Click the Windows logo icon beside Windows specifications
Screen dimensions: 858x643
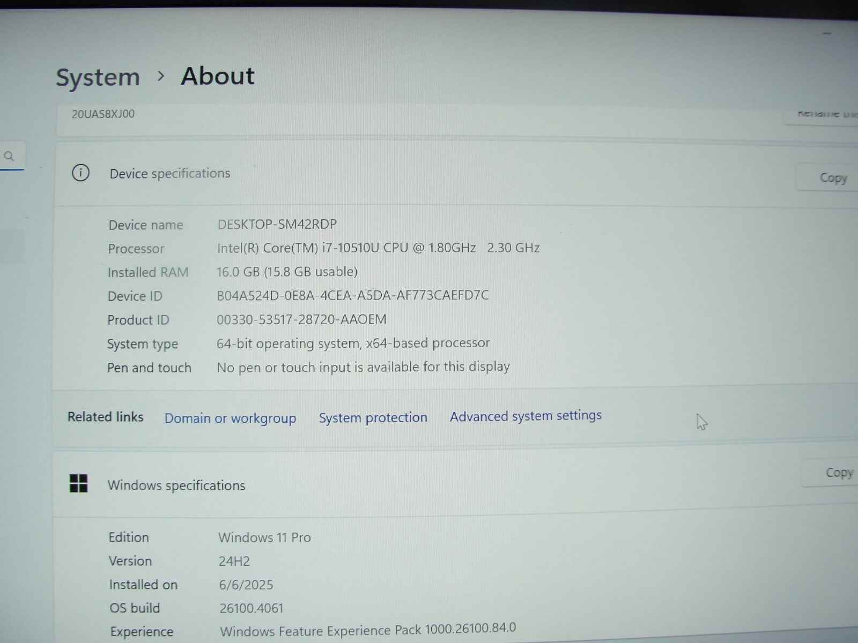pos(79,484)
